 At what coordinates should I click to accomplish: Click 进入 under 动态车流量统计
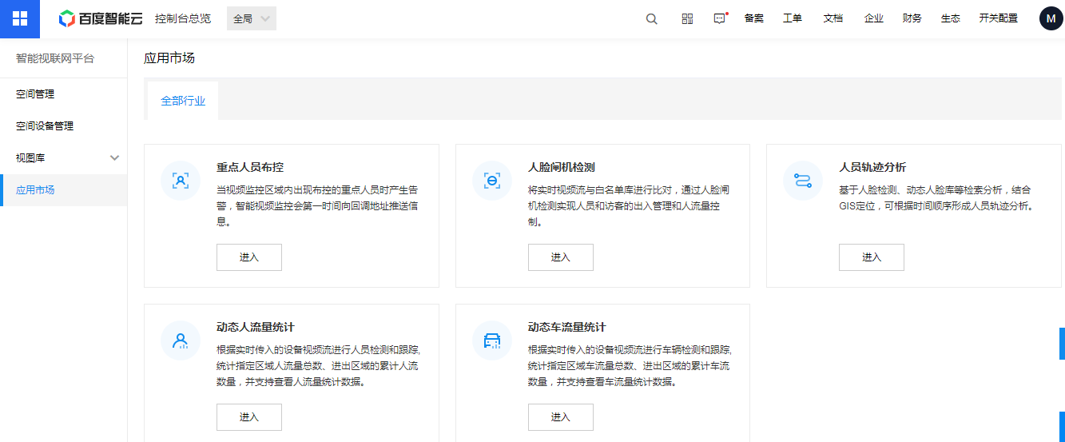[x=561, y=417]
